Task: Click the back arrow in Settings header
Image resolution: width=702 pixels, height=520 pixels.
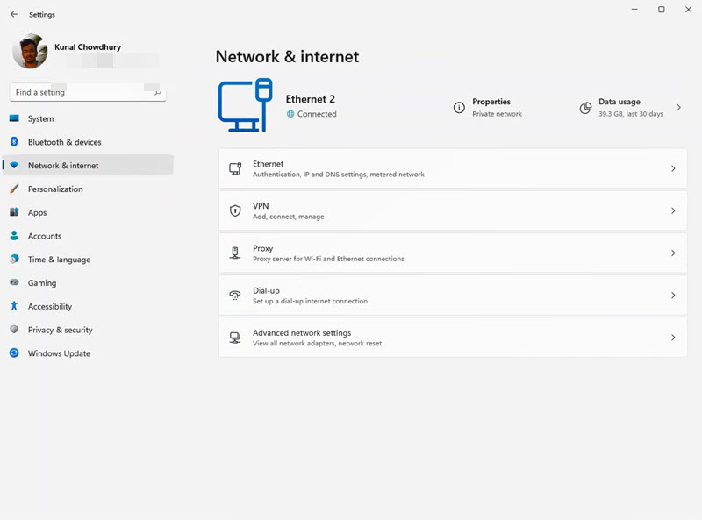Action: click(x=14, y=14)
